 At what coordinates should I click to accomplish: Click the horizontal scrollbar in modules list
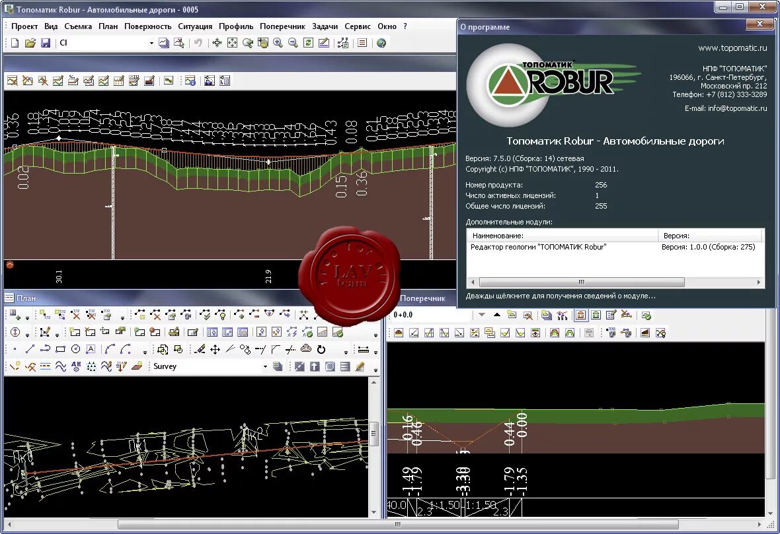pos(582,282)
